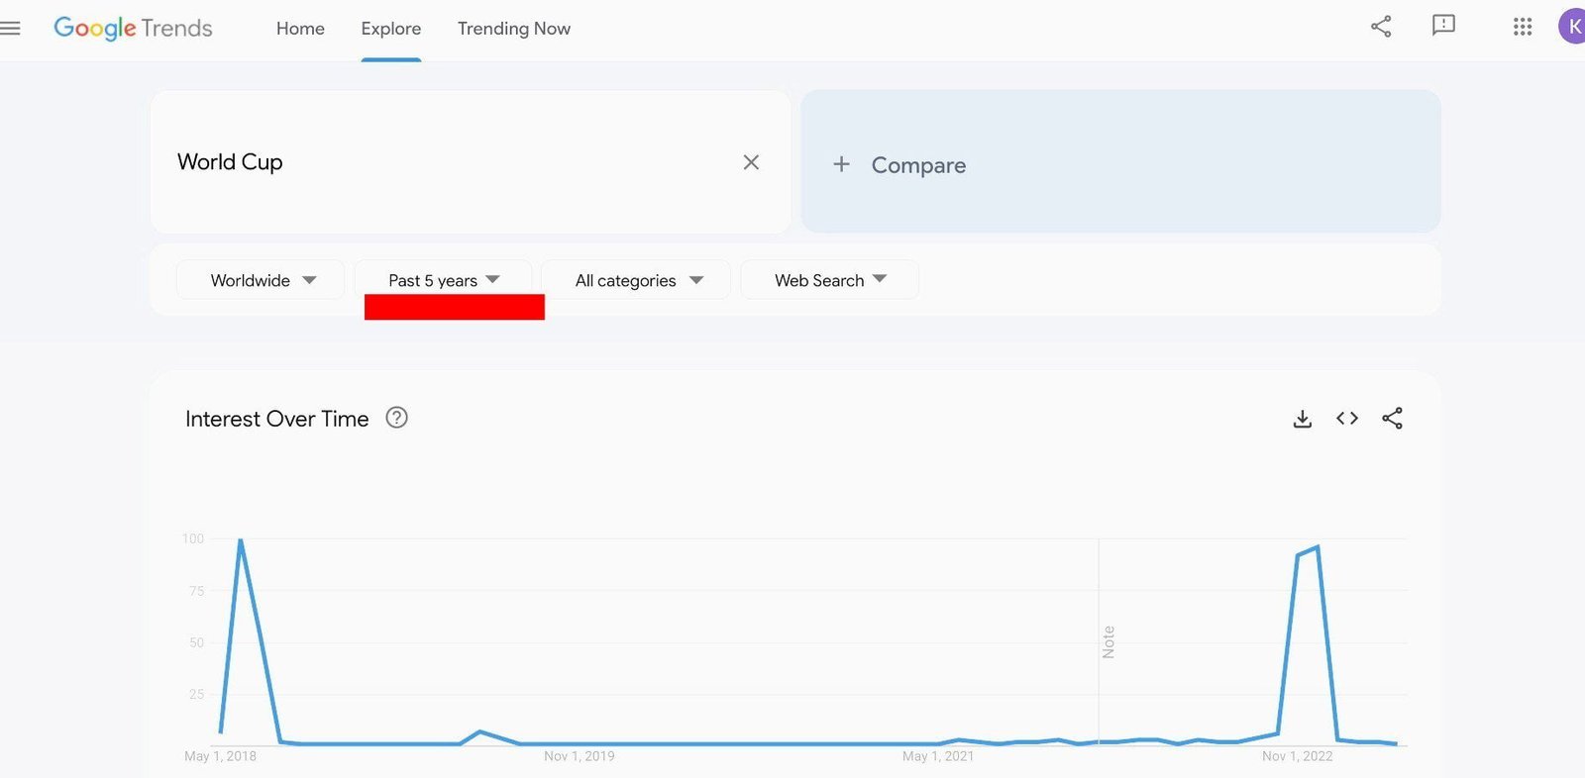The width and height of the screenshot is (1585, 778).
Task: Open the send feedback icon
Action: tap(1443, 26)
